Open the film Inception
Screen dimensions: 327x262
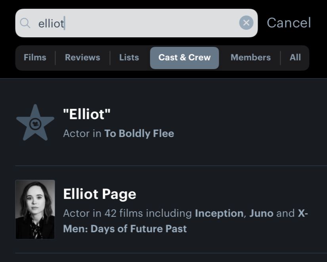tap(219, 213)
